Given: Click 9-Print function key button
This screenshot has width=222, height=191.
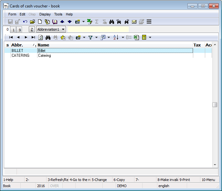Looking at the screenshot, I should click(x=189, y=180).
